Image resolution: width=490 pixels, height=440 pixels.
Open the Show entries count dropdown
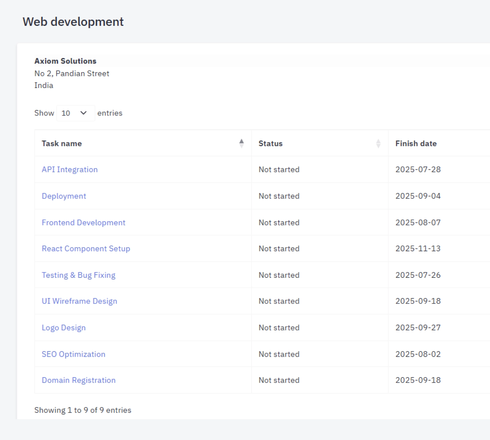click(75, 113)
